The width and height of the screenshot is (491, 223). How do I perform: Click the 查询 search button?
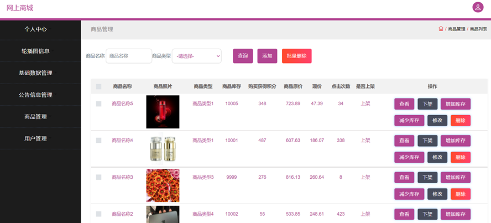pos(243,56)
